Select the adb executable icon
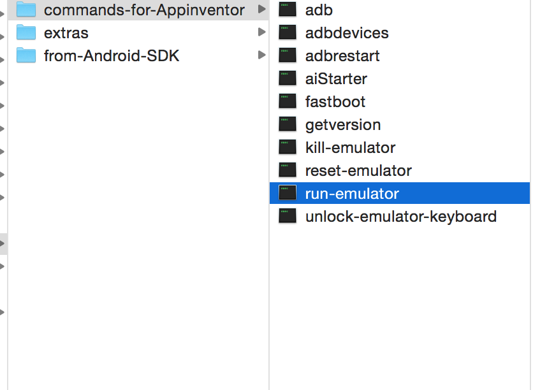 tap(288, 10)
